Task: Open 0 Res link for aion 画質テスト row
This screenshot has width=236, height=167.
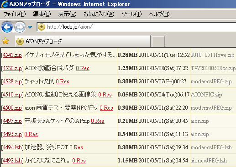Action: [106, 108]
